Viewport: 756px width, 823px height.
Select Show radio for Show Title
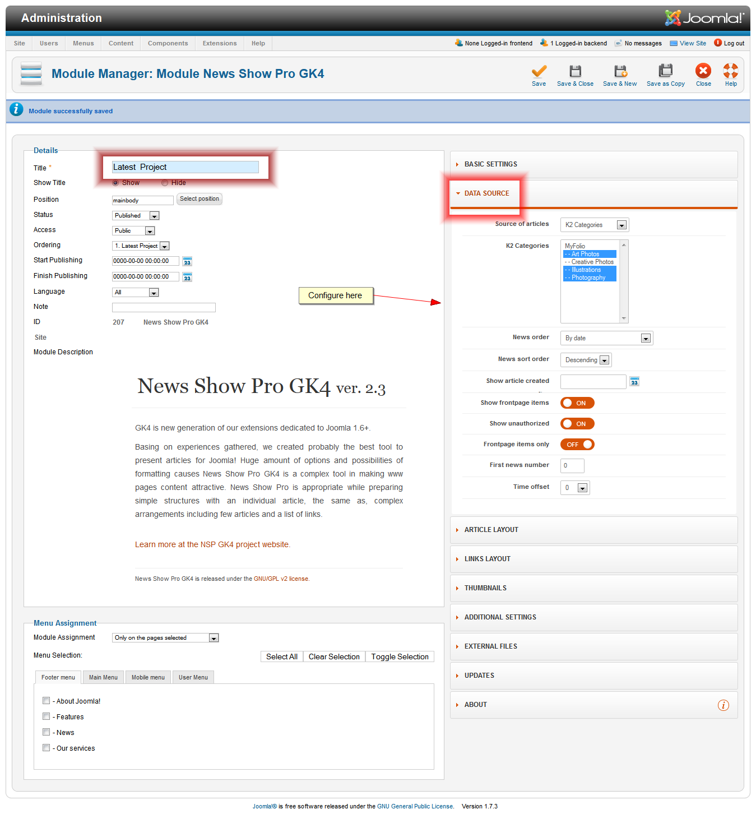point(115,183)
